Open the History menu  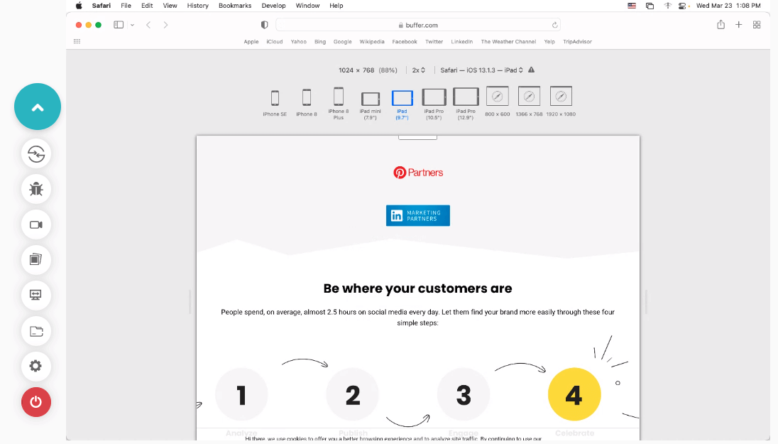[197, 6]
